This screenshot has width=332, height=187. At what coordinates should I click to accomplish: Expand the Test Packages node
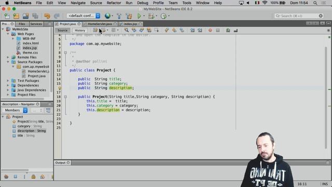click(x=8, y=81)
